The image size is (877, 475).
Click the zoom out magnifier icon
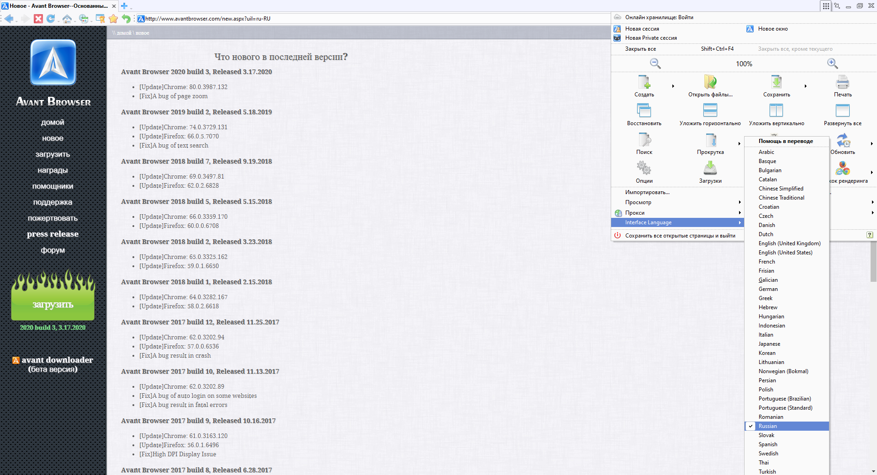tap(655, 63)
